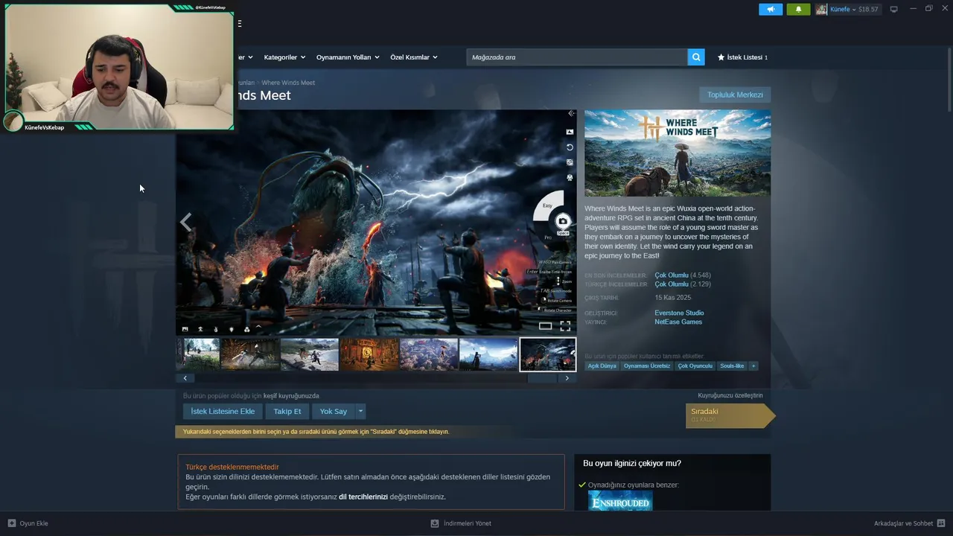Launch Big Picture mode monitor icon

[x=894, y=9]
